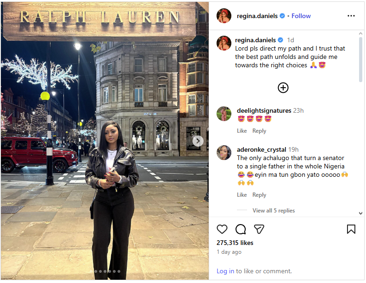Open aderonke_crystal username link
The image size is (366, 283).
(x=261, y=149)
